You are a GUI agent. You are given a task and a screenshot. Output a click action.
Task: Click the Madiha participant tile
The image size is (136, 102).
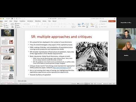click(x=126, y=56)
